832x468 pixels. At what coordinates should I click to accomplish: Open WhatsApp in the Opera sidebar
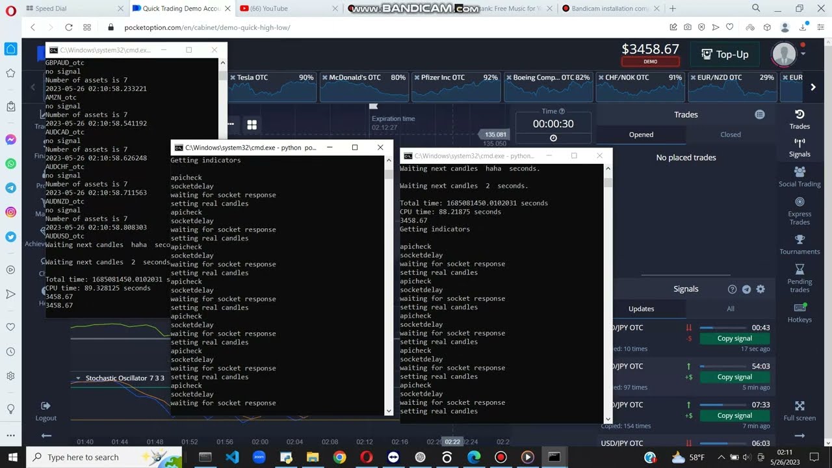click(x=10, y=164)
